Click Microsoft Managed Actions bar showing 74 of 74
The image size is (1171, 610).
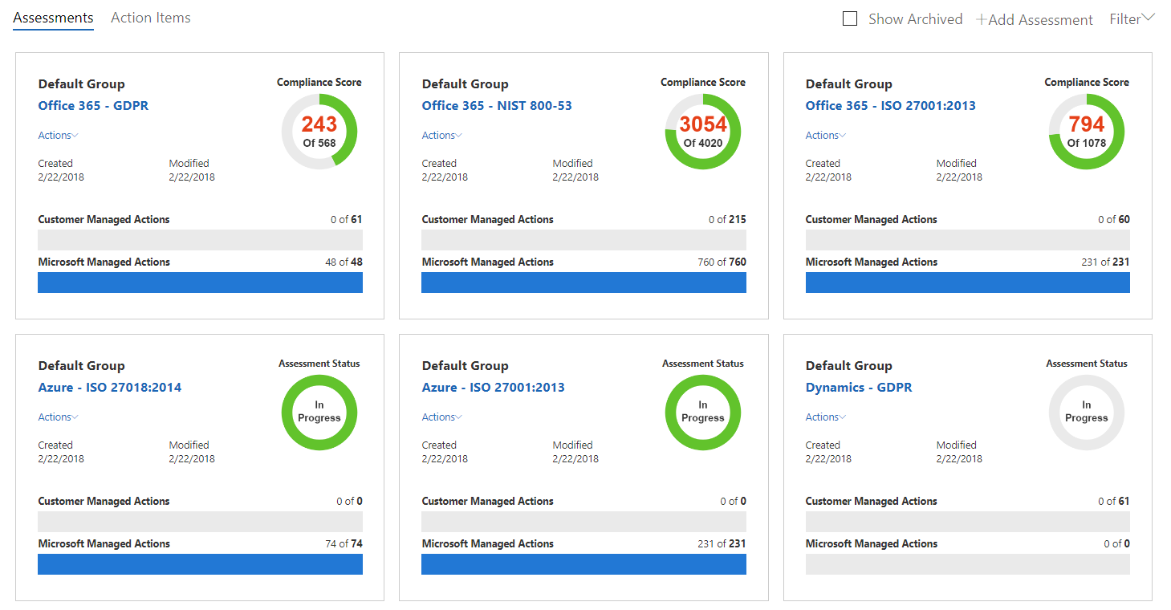(x=200, y=564)
